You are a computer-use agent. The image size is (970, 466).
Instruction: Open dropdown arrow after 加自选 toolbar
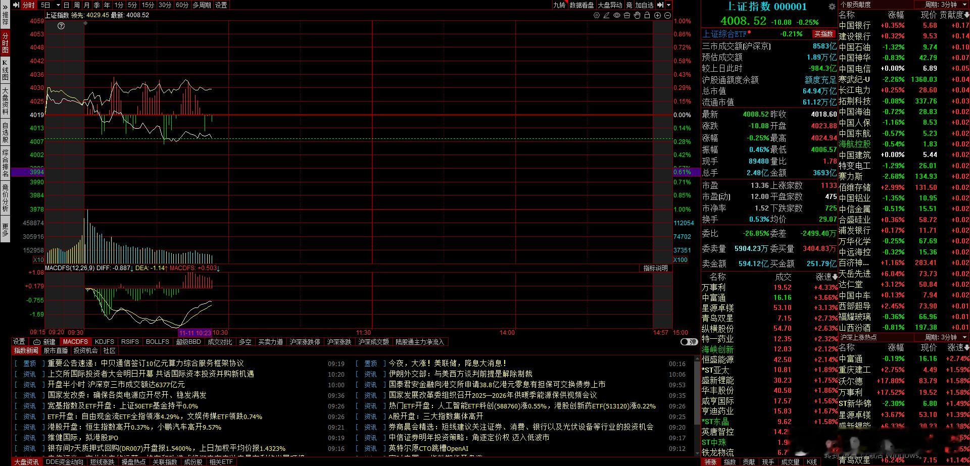click(x=668, y=5)
